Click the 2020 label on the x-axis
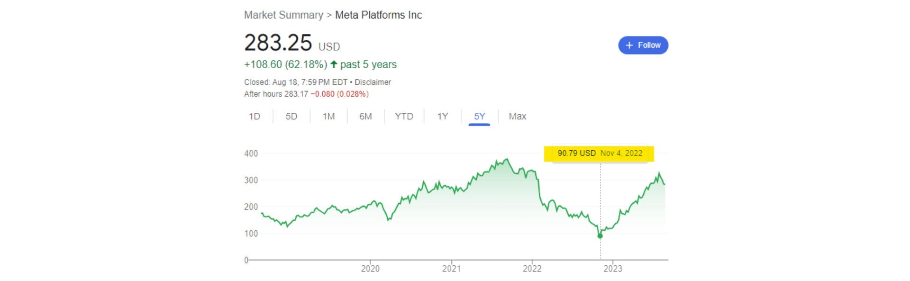Image resolution: width=910 pixels, height=281 pixels. coord(370,269)
